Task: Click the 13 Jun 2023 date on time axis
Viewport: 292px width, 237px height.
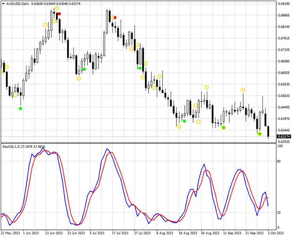Action: [52, 233]
